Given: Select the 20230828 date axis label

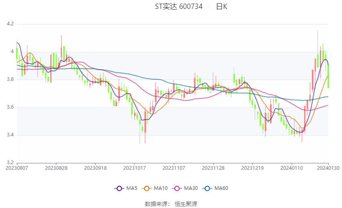Looking at the screenshot, I should point(56,168).
